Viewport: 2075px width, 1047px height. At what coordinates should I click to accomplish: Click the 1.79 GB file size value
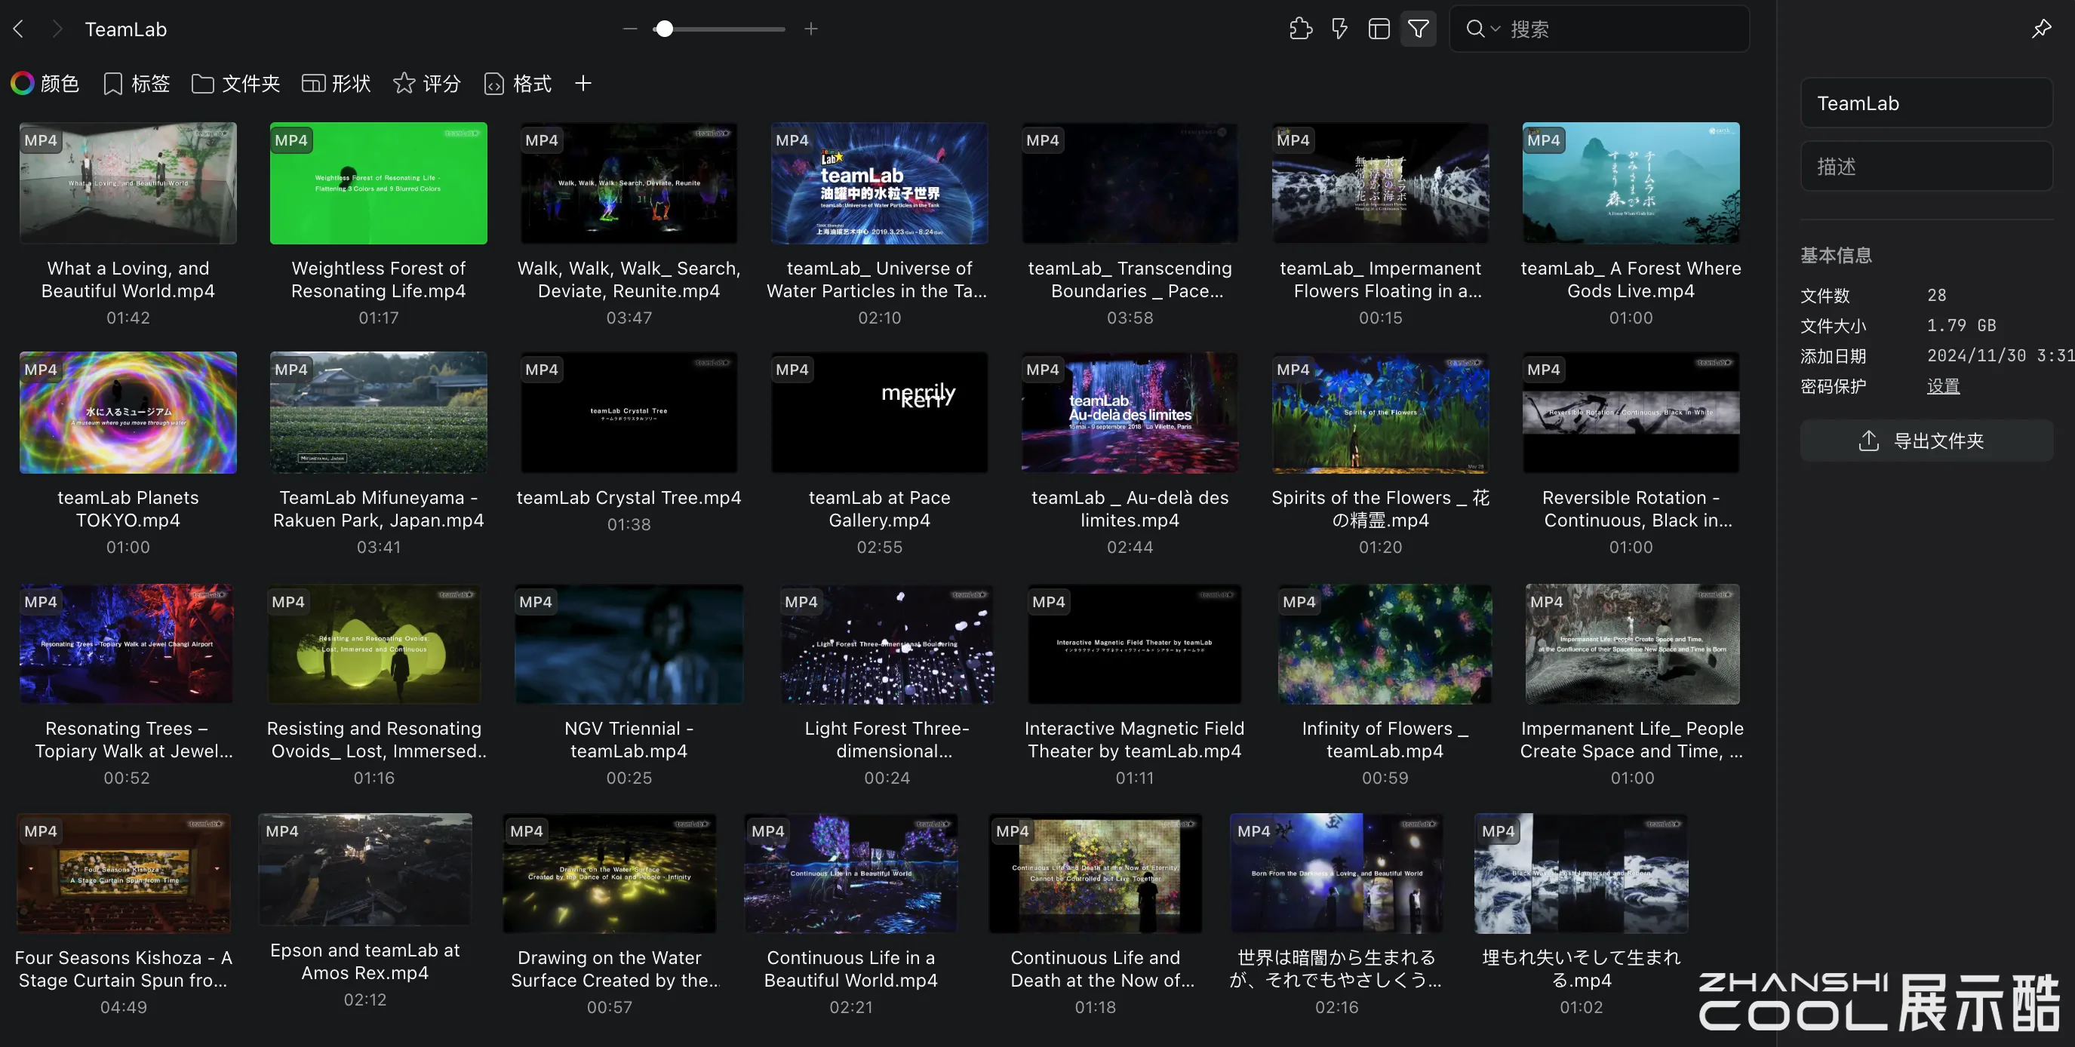tap(1960, 325)
